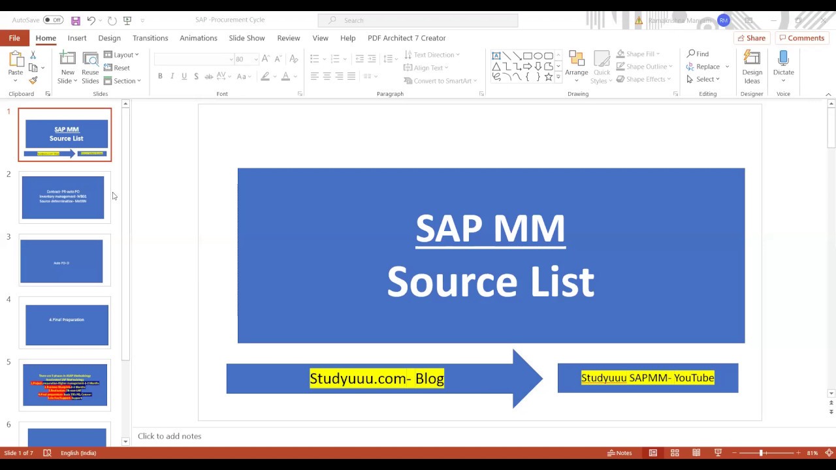Click the English (India) language indicator
This screenshot has width=836, height=470.
[78, 453]
